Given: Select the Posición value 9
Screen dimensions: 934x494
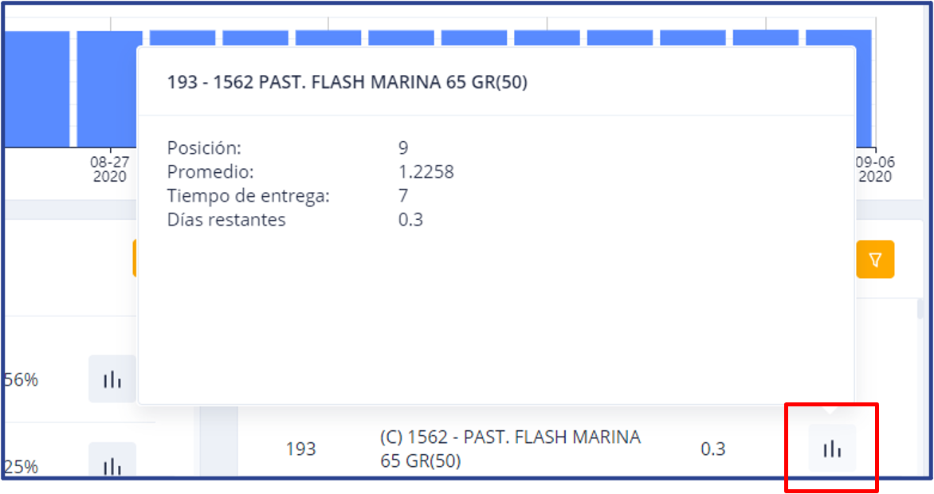Looking at the screenshot, I should [403, 147].
